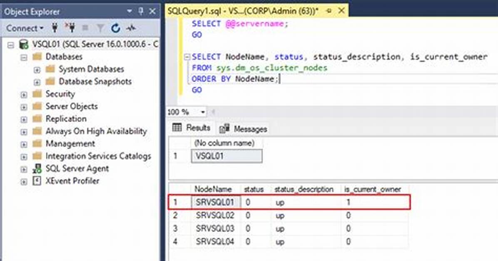Image resolution: width=498 pixels, height=261 pixels.
Task: Select the SRVSQL04 cell
Action: click(x=216, y=241)
